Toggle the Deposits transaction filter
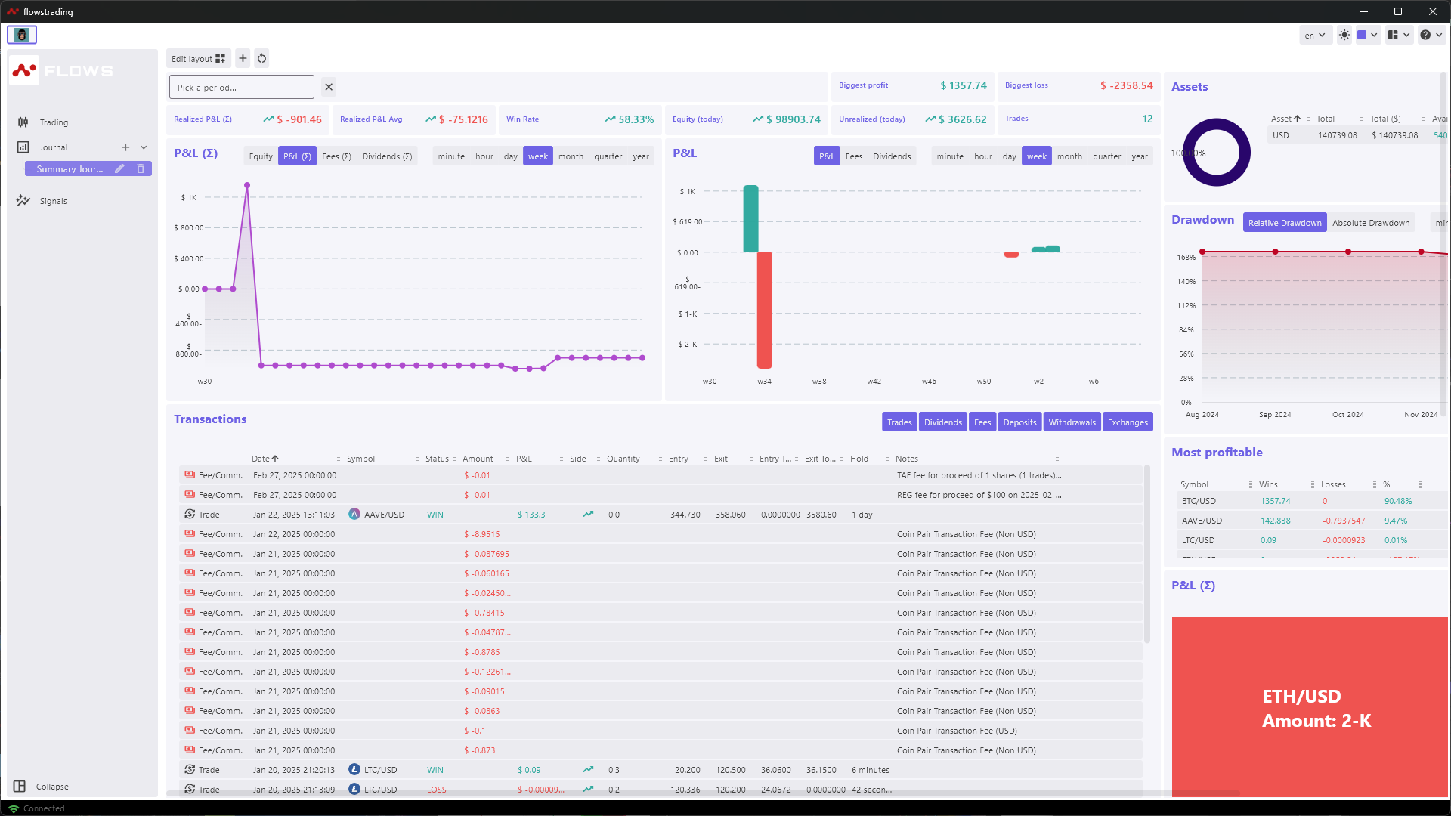This screenshot has width=1451, height=816. 1019,422
